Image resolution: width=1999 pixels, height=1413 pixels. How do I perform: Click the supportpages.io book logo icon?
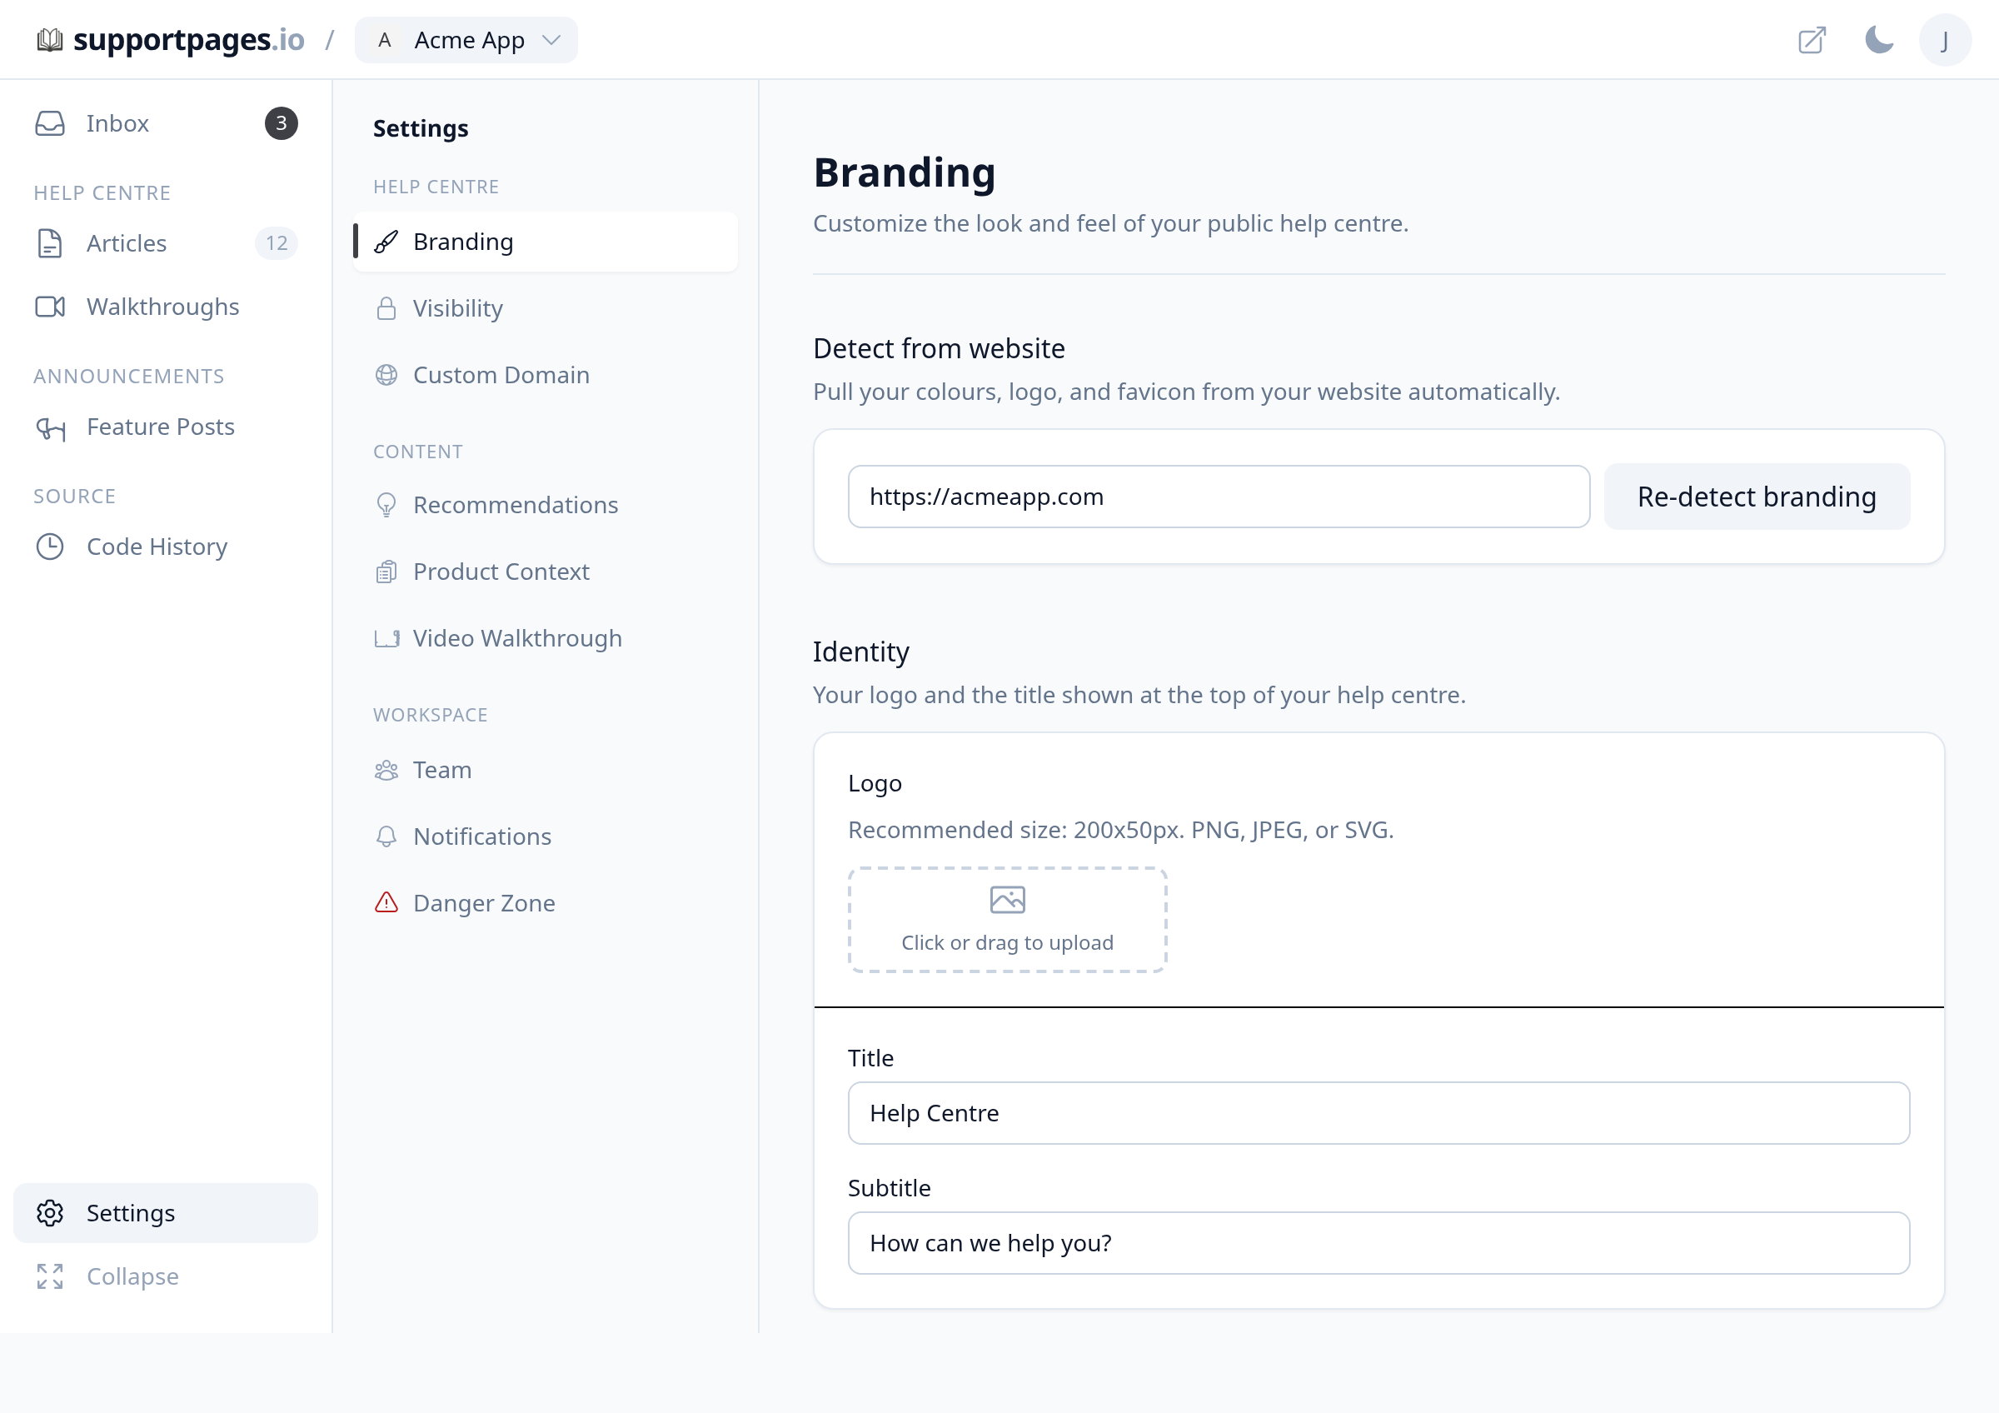(50, 40)
